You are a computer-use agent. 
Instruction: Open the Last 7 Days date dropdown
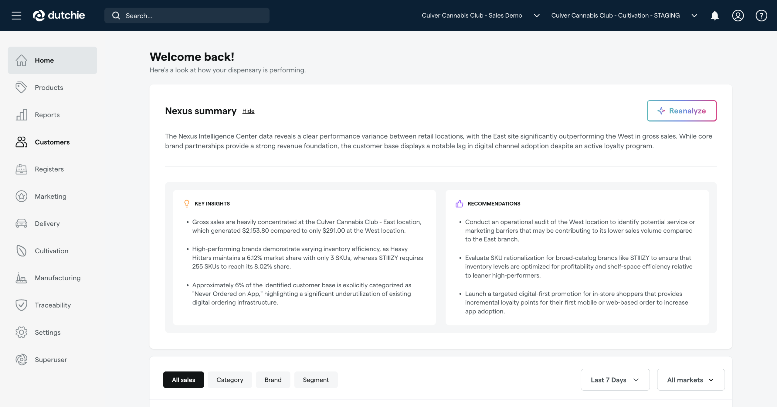615,380
